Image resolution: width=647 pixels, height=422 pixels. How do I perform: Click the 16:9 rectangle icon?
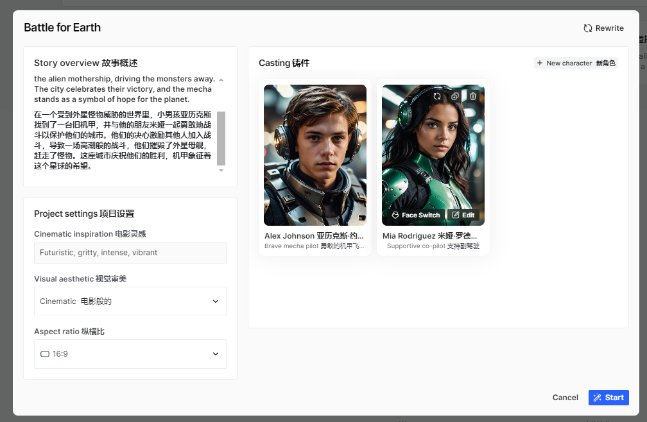pyautogui.click(x=44, y=354)
